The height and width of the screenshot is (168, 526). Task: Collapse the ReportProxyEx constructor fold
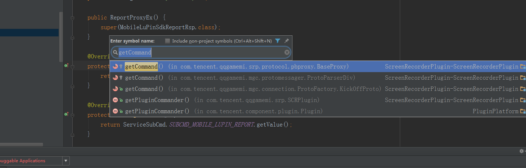[x=73, y=18]
